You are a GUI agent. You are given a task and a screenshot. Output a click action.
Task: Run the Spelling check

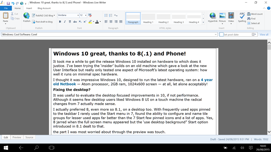click(x=242, y=17)
